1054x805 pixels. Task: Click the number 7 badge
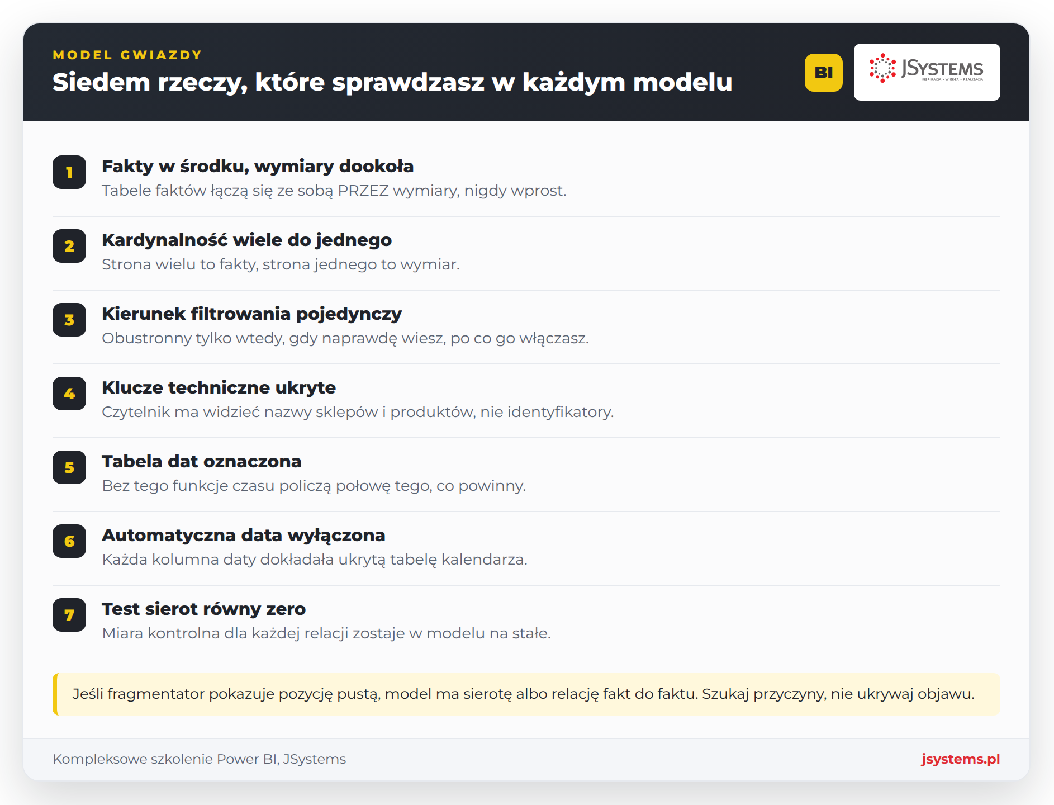coord(69,615)
